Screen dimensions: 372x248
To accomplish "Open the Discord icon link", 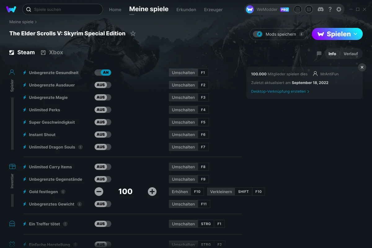I will [321, 9].
